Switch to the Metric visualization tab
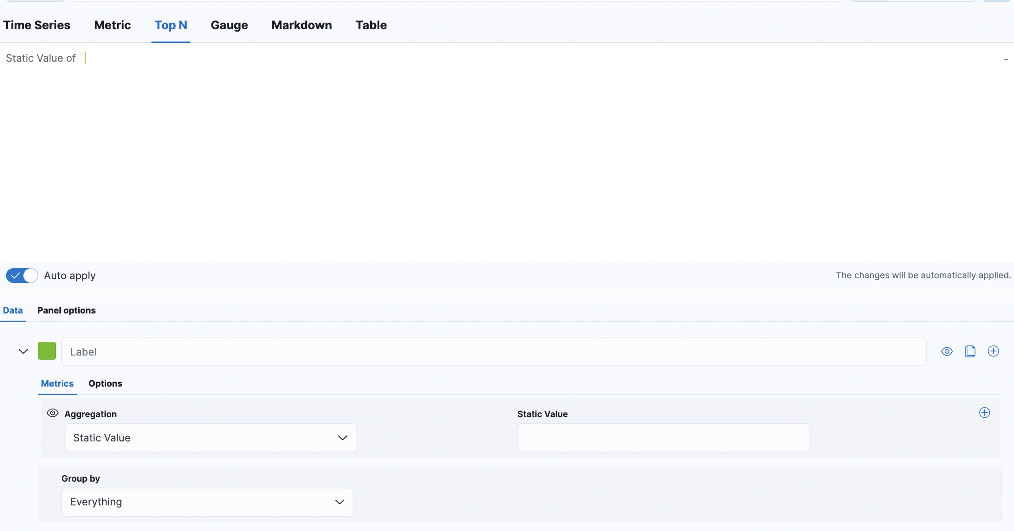Image resolution: width=1014 pixels, height=531 pixels. pyautogui.click(x=112, y=25)
